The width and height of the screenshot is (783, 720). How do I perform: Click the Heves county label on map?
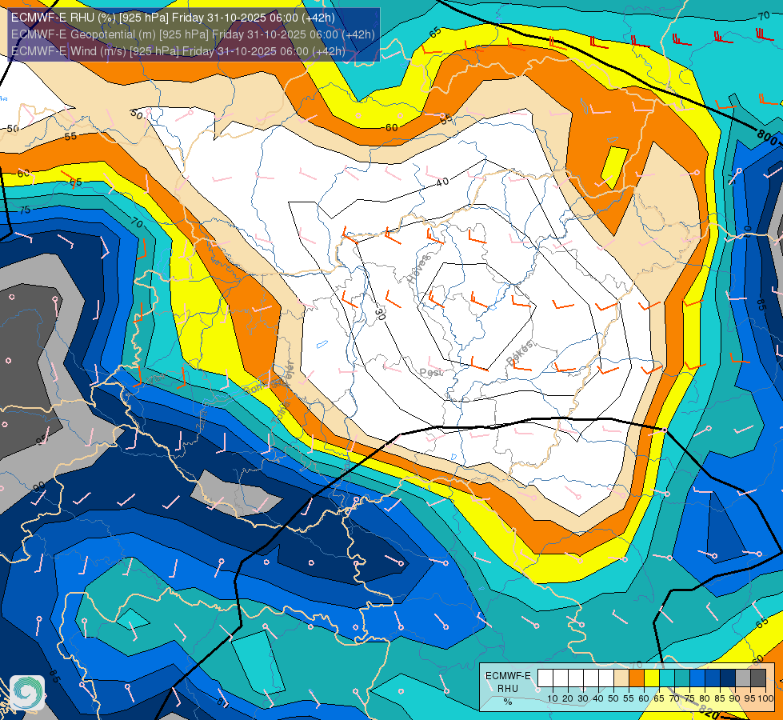point(418,269)
